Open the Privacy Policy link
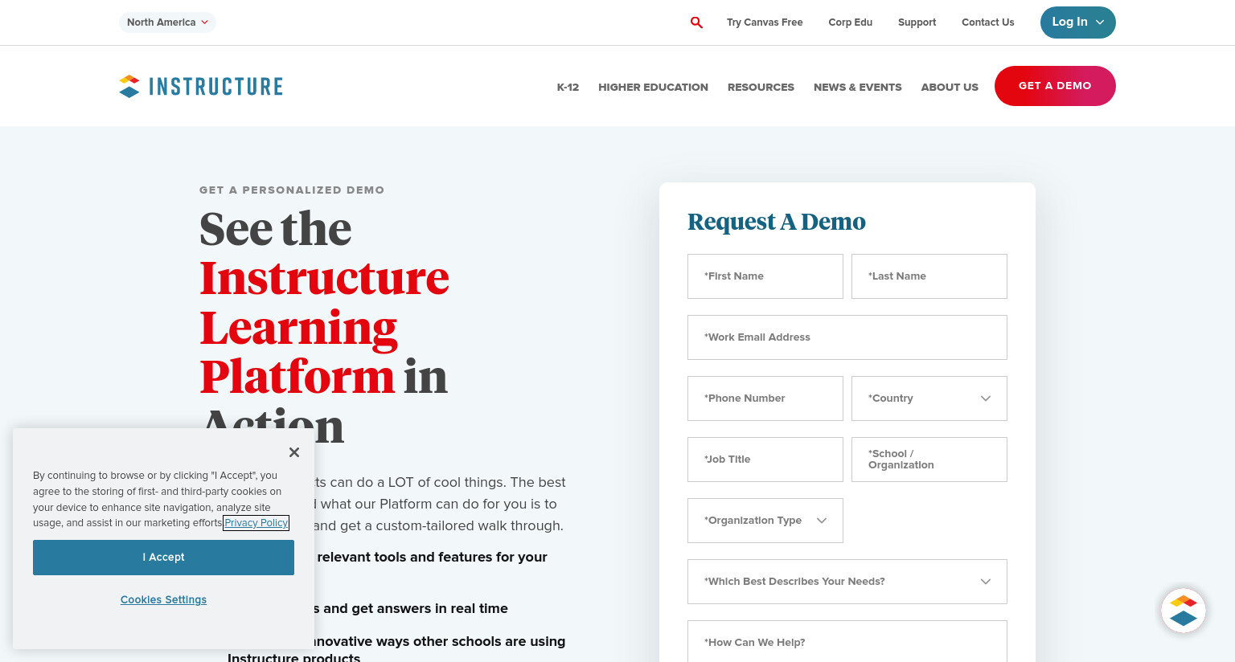Viewport: 1235px width, 662px height. pyautogui.click(x=256, y=523)
